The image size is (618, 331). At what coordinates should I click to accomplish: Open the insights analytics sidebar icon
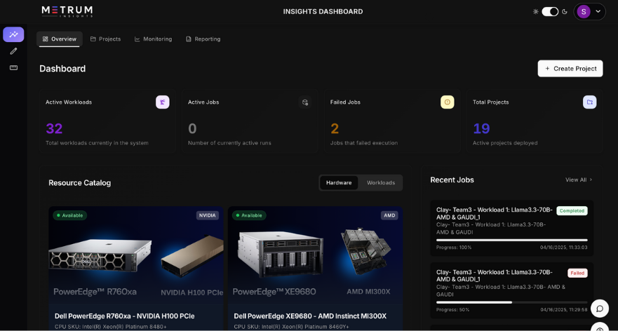coord(13,34)
